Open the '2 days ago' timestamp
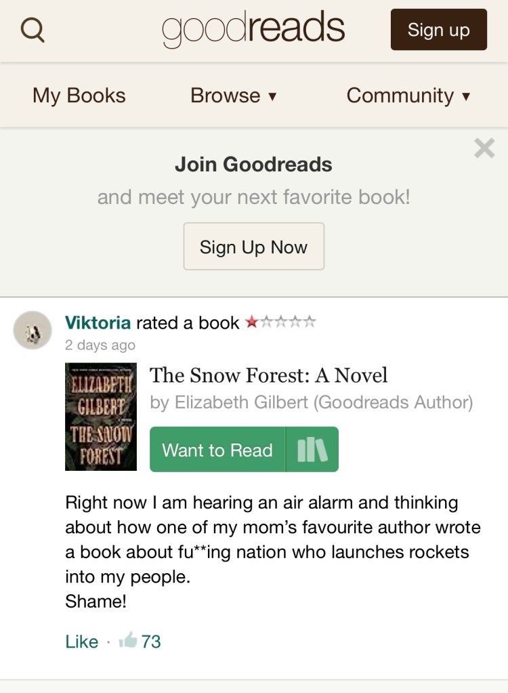 pyautogui.click(x=100, y=345)
